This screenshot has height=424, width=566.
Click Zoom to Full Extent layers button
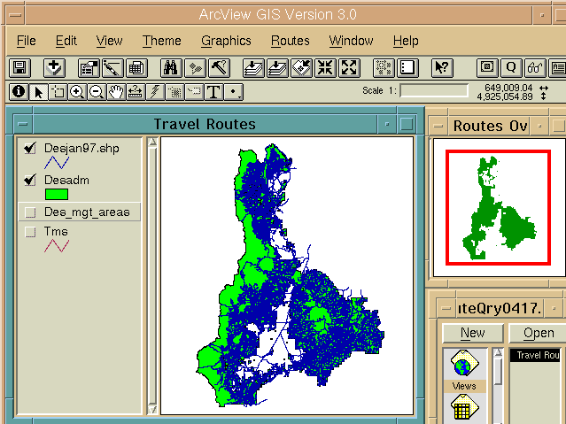(253, 67)
